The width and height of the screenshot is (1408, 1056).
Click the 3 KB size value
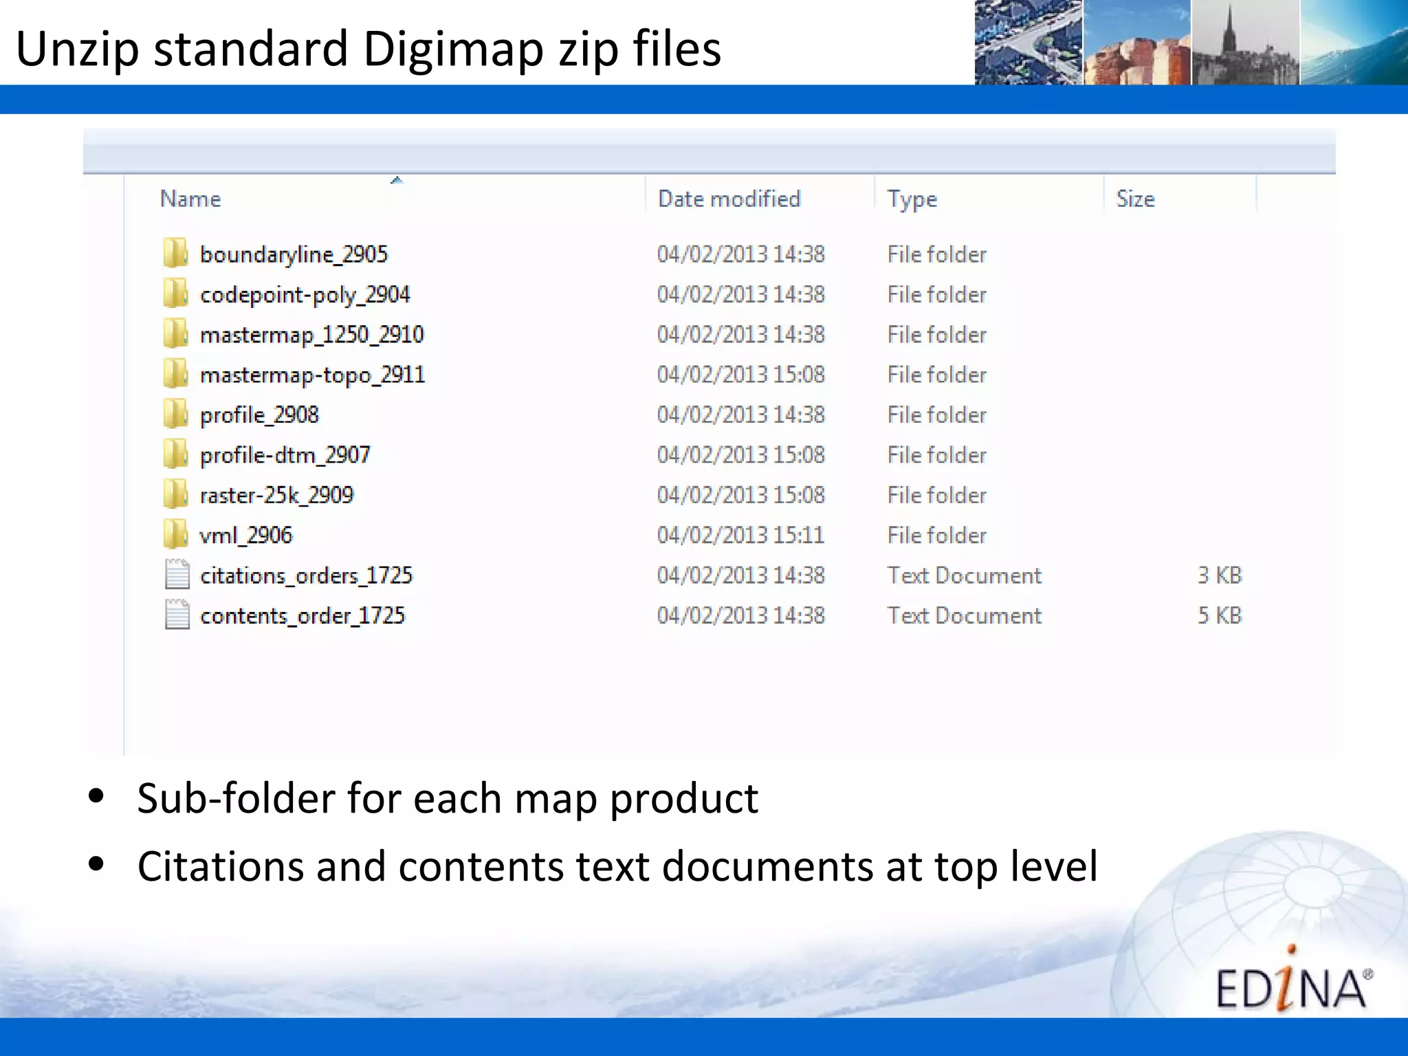[x=1220, y=575]
